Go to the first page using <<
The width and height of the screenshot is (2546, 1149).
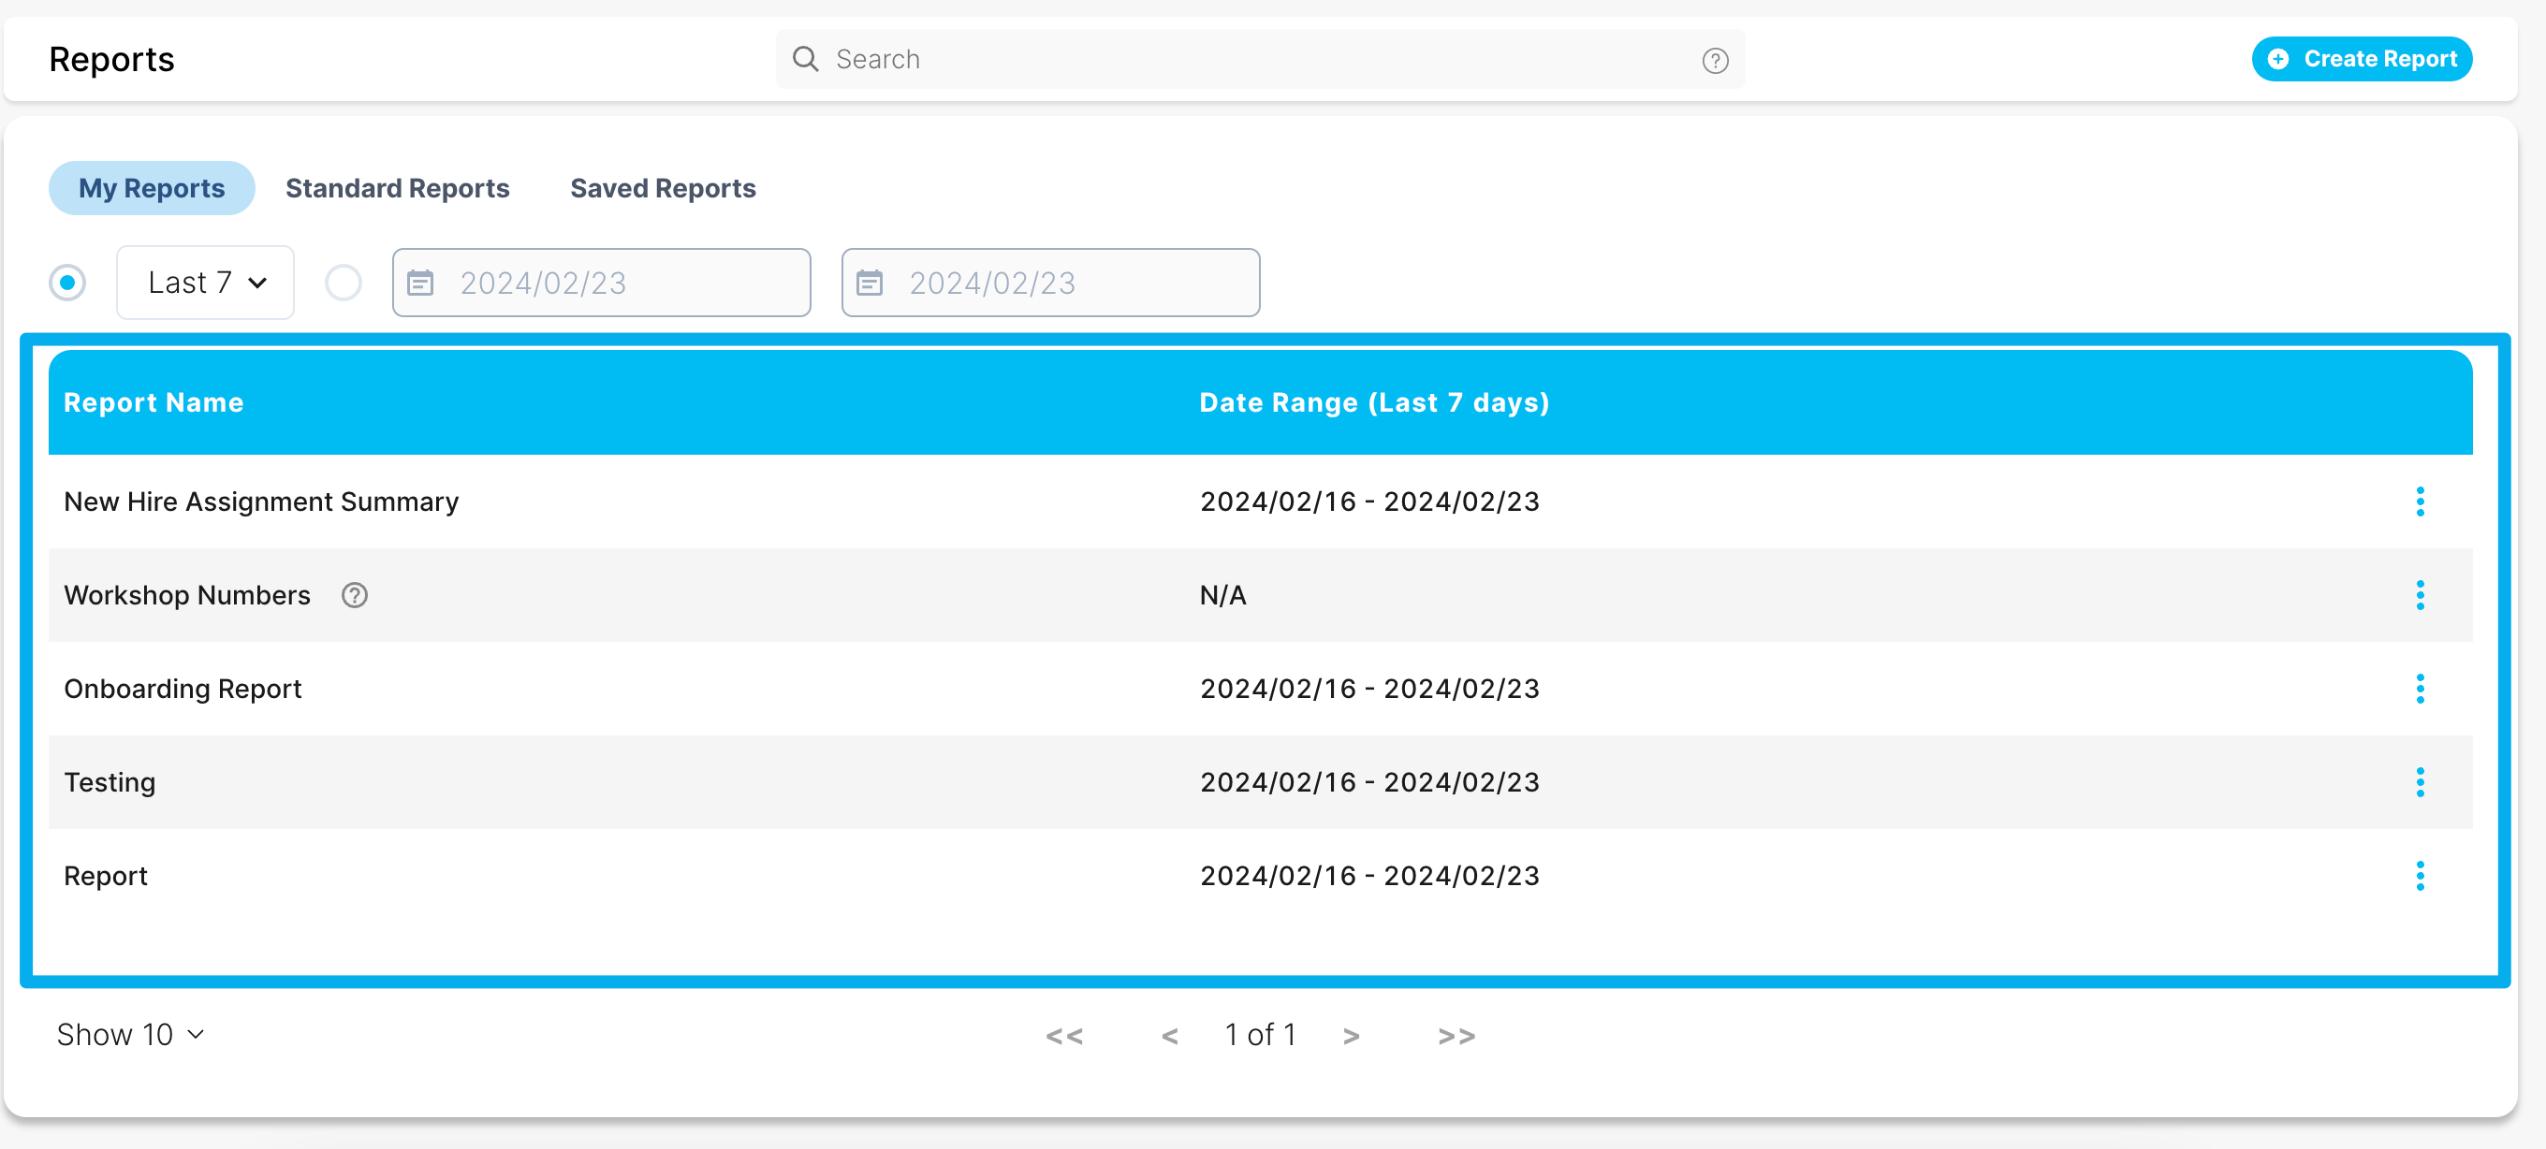coord(1064,1037)
